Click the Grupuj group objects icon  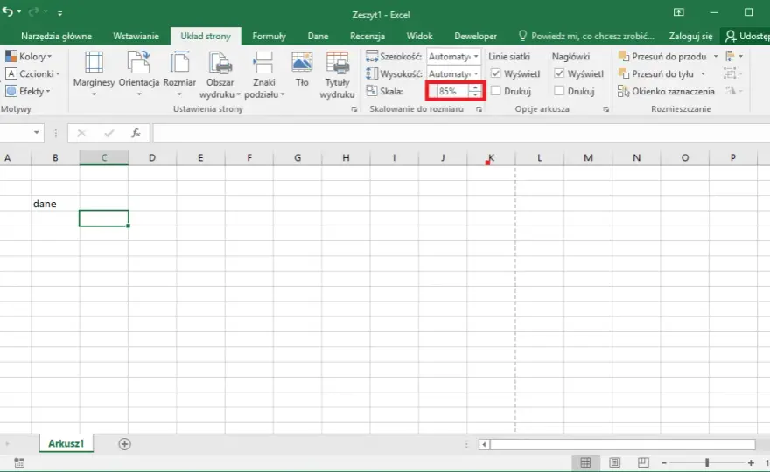point(734,73)
